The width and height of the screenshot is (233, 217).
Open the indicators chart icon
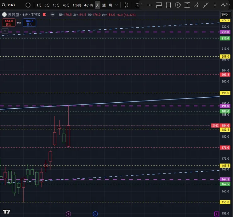coord(138,5)
